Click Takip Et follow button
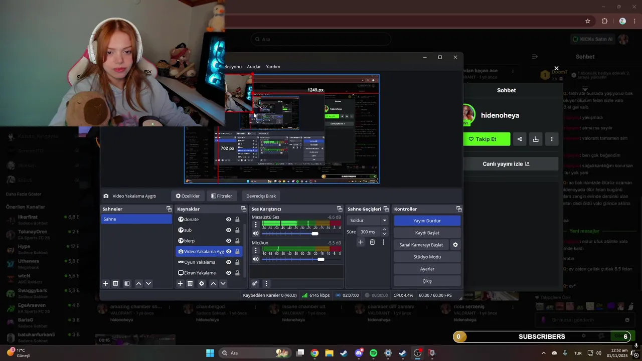This screenshot has height=361, width=642. point(487,139)
